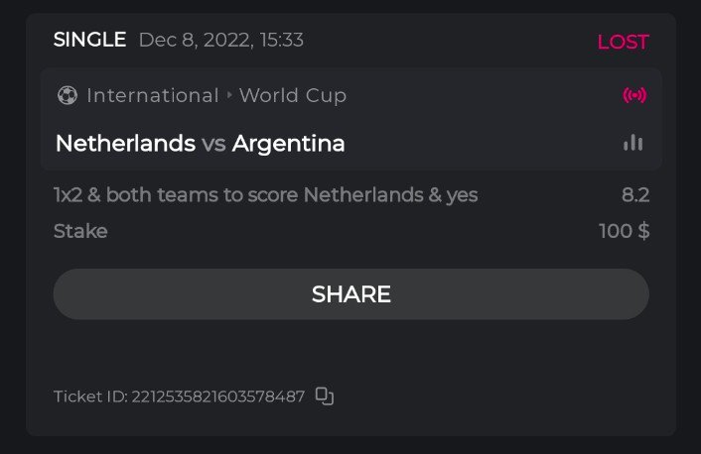Click the 100 $ stake amount

pos(624,232)
